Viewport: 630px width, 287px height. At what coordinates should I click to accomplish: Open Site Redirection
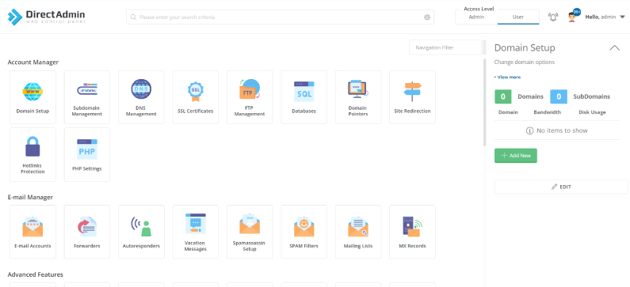412,97
